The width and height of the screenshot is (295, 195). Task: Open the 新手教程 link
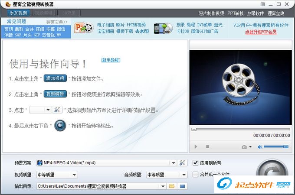111,60
